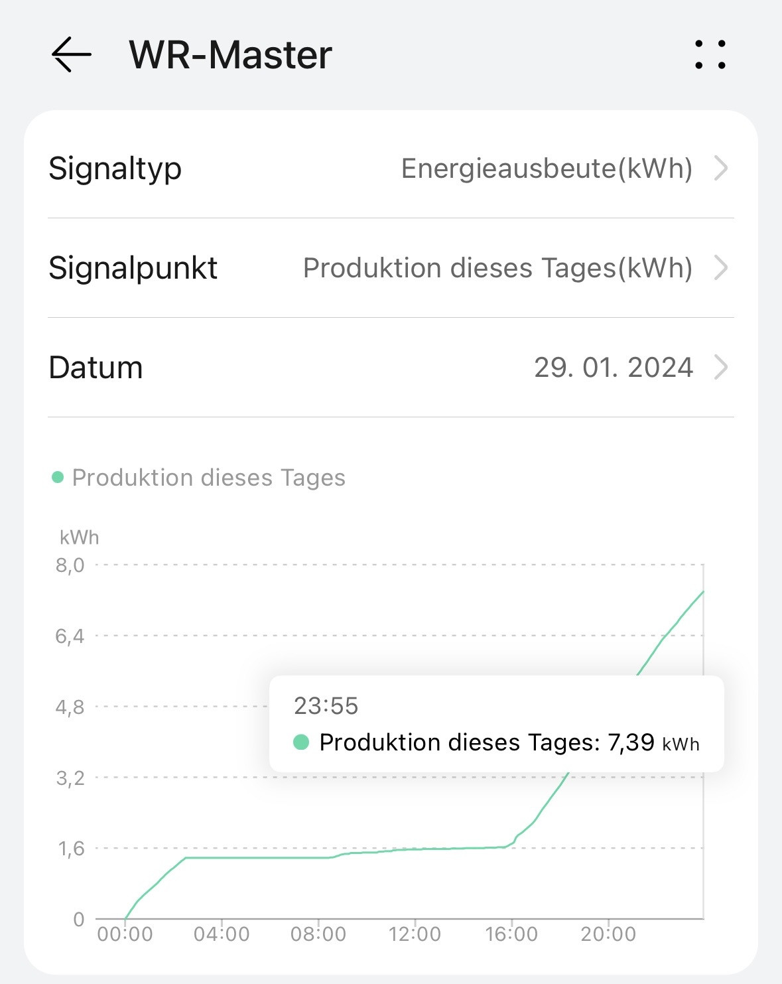Select the 00:00 time axis label
Image resolution: width=782 pixels, height=984 pixels.
click(x=125, y=934)
